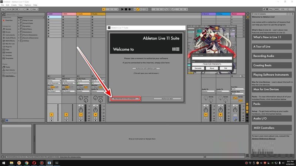Open the Options menu

click(28, 5)
